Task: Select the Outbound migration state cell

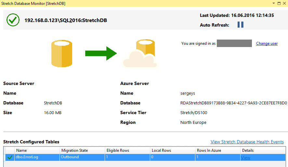Action: pos(82,157)
